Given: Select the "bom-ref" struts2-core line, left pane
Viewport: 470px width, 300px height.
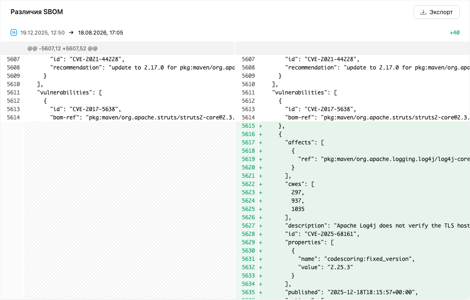Looking at the screenshot, I should (142, 118).
